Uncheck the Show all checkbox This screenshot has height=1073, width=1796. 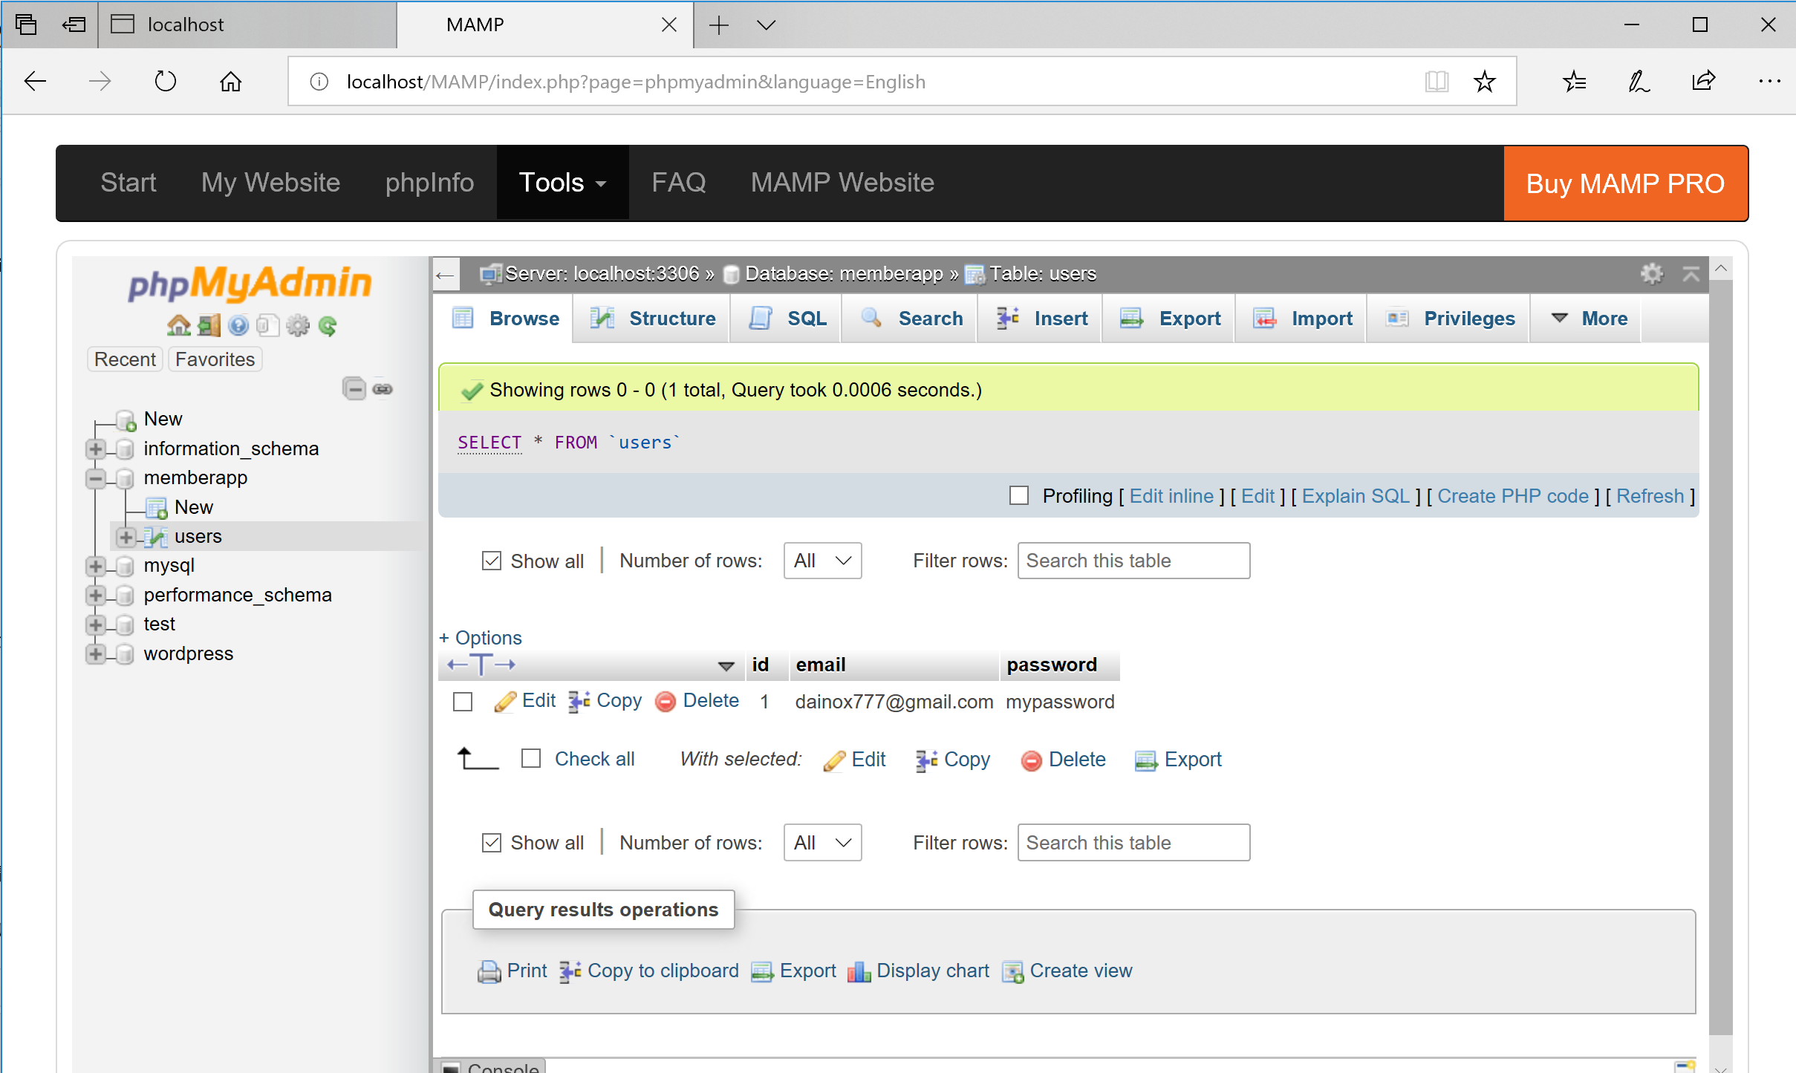[x=492, y=561]
